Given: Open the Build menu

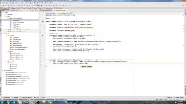Looking at the screenshot, I should pyautogui.click(x=32, y=3).
